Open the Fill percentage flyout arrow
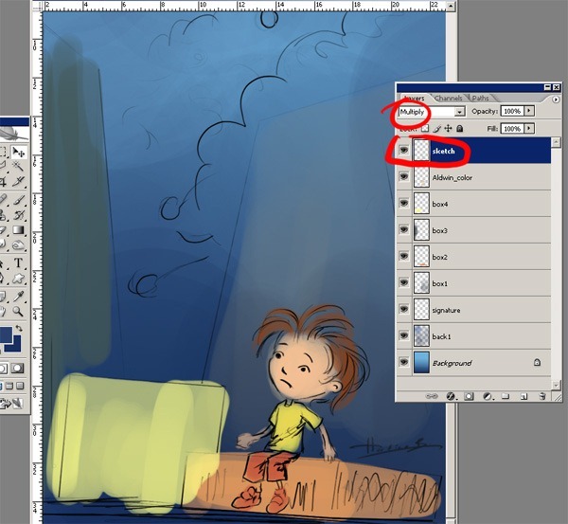568x524 pixels. coord(529,128)
